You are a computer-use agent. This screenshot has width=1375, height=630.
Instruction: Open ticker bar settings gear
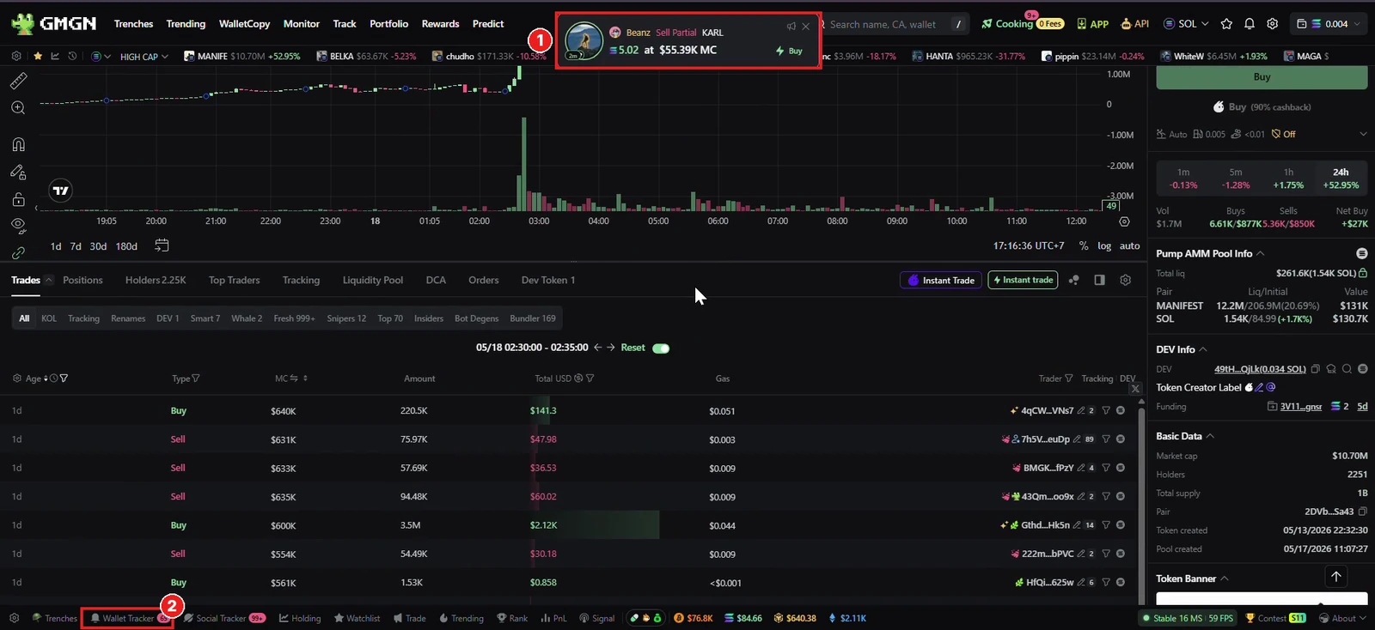[16, 56]
